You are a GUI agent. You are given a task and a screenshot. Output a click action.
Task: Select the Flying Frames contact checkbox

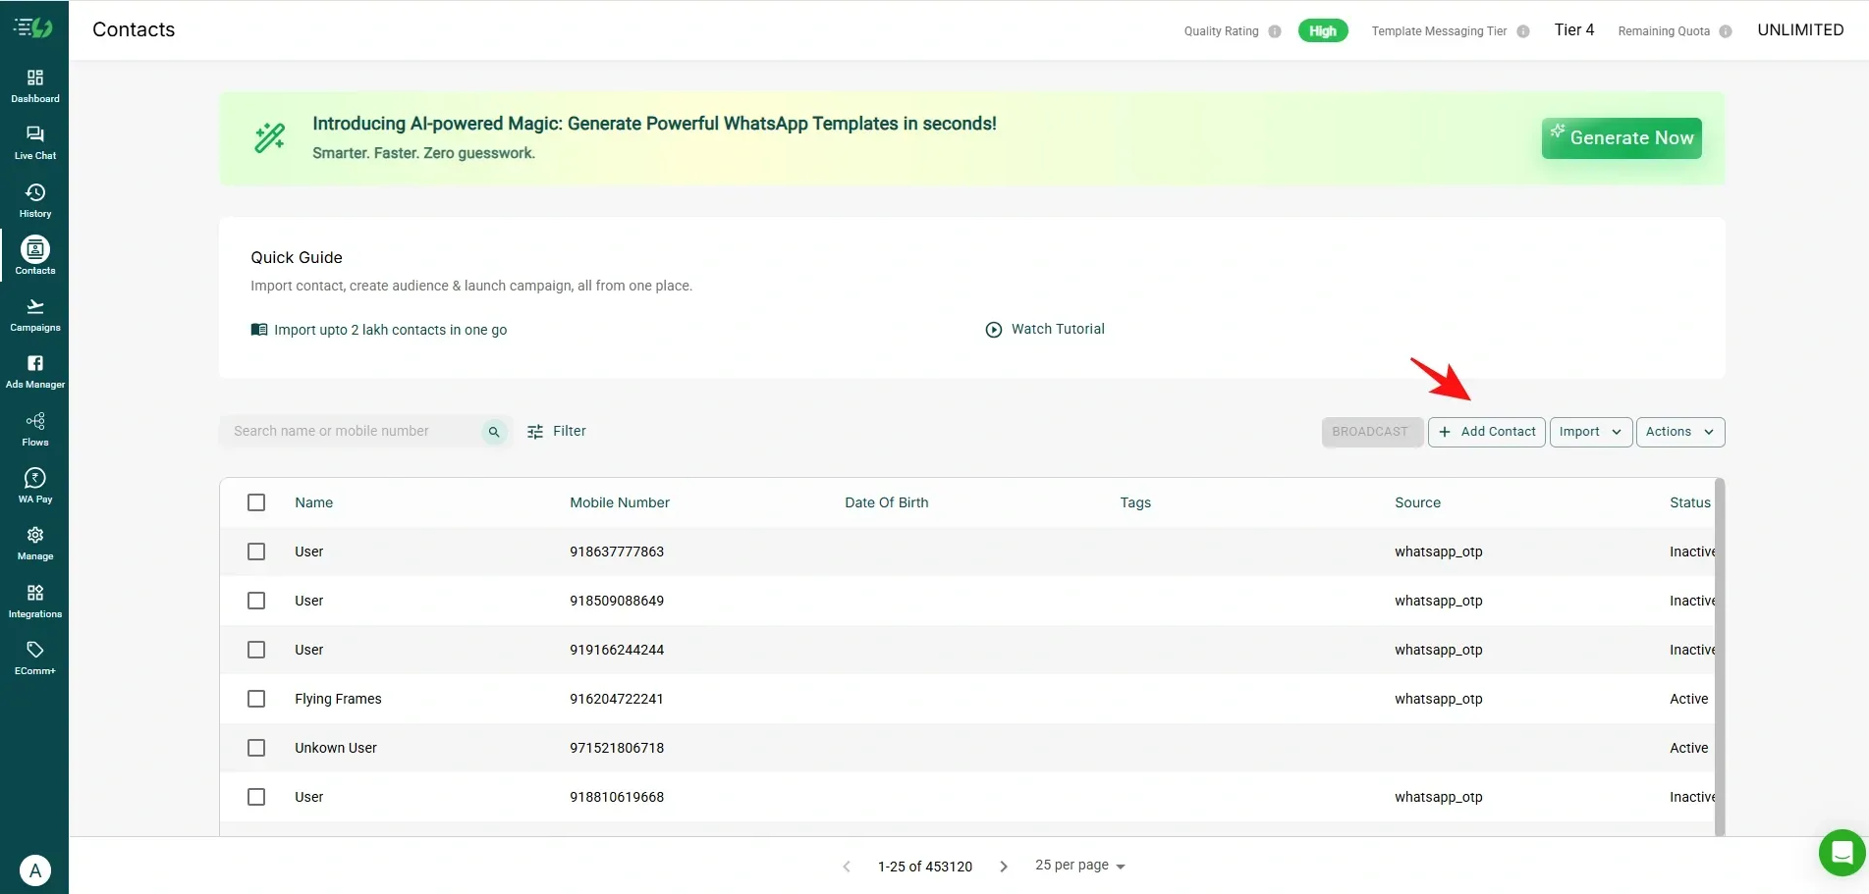(256, 699)
